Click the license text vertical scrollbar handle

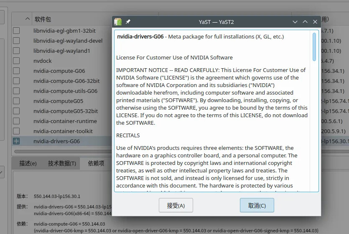pyautogui.click(x=314, y=47)
